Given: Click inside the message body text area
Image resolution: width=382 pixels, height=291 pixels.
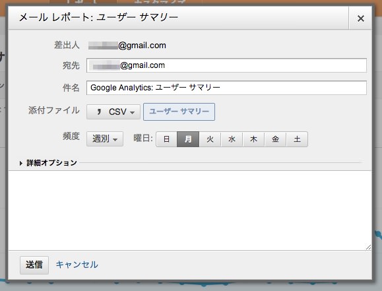Looking at the screenshot, I should (x=190, y=210).
